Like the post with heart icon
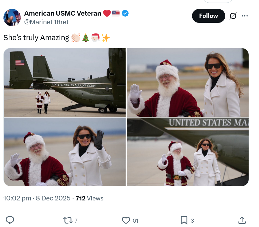The height and width of the screenshot is (227, 259). point(126,220)
